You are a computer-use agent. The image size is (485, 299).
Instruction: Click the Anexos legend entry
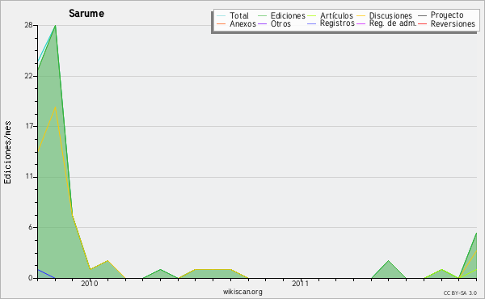click(242, 23)
